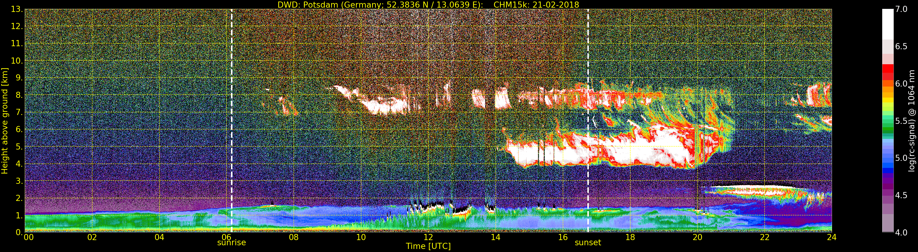The height and width of the screenshot is (252, 918).
Task: Click the colorbar value '4.0'
Action: [901, 232]
